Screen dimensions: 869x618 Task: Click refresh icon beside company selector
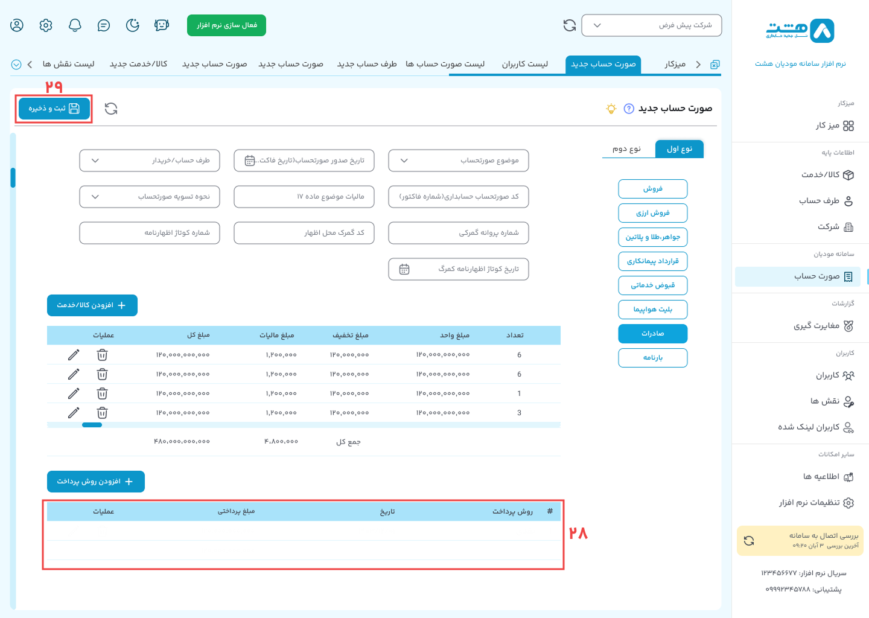569,25
